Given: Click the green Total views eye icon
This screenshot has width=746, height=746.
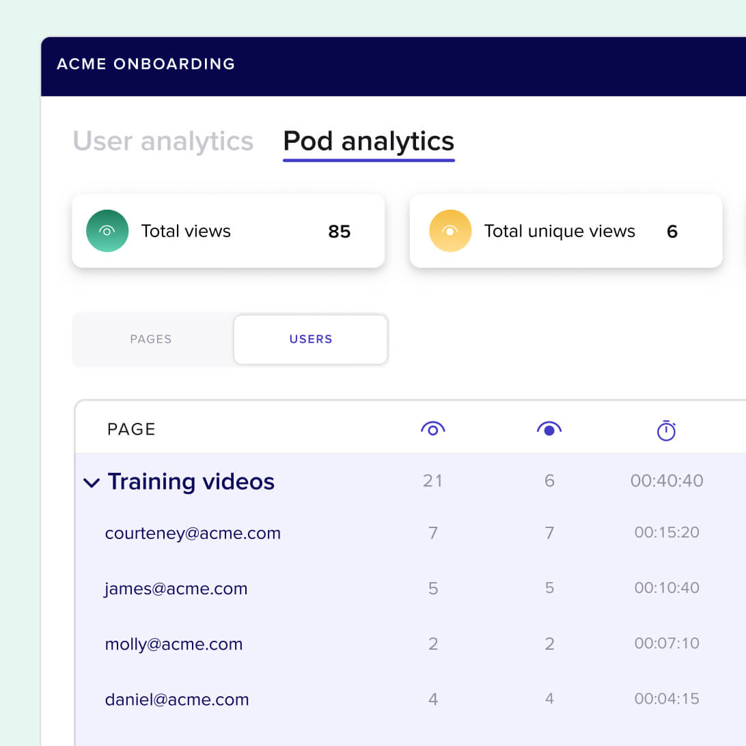Looking at the screenshot, I should pyautogui.click(x=107, y=231).
